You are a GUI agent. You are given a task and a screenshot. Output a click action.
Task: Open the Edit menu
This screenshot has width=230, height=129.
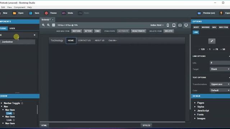pyautogui.click(x=3, y=7)
